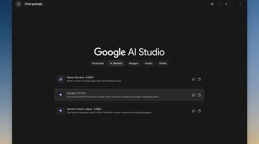The height and width of the screenshot is (144, 259).
Task: Open Nano Banana details in new panel
Action: click(x=199, y=79)
